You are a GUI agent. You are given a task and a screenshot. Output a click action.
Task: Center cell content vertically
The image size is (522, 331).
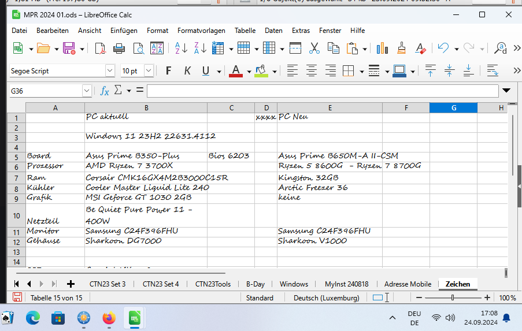coord(449,71)
